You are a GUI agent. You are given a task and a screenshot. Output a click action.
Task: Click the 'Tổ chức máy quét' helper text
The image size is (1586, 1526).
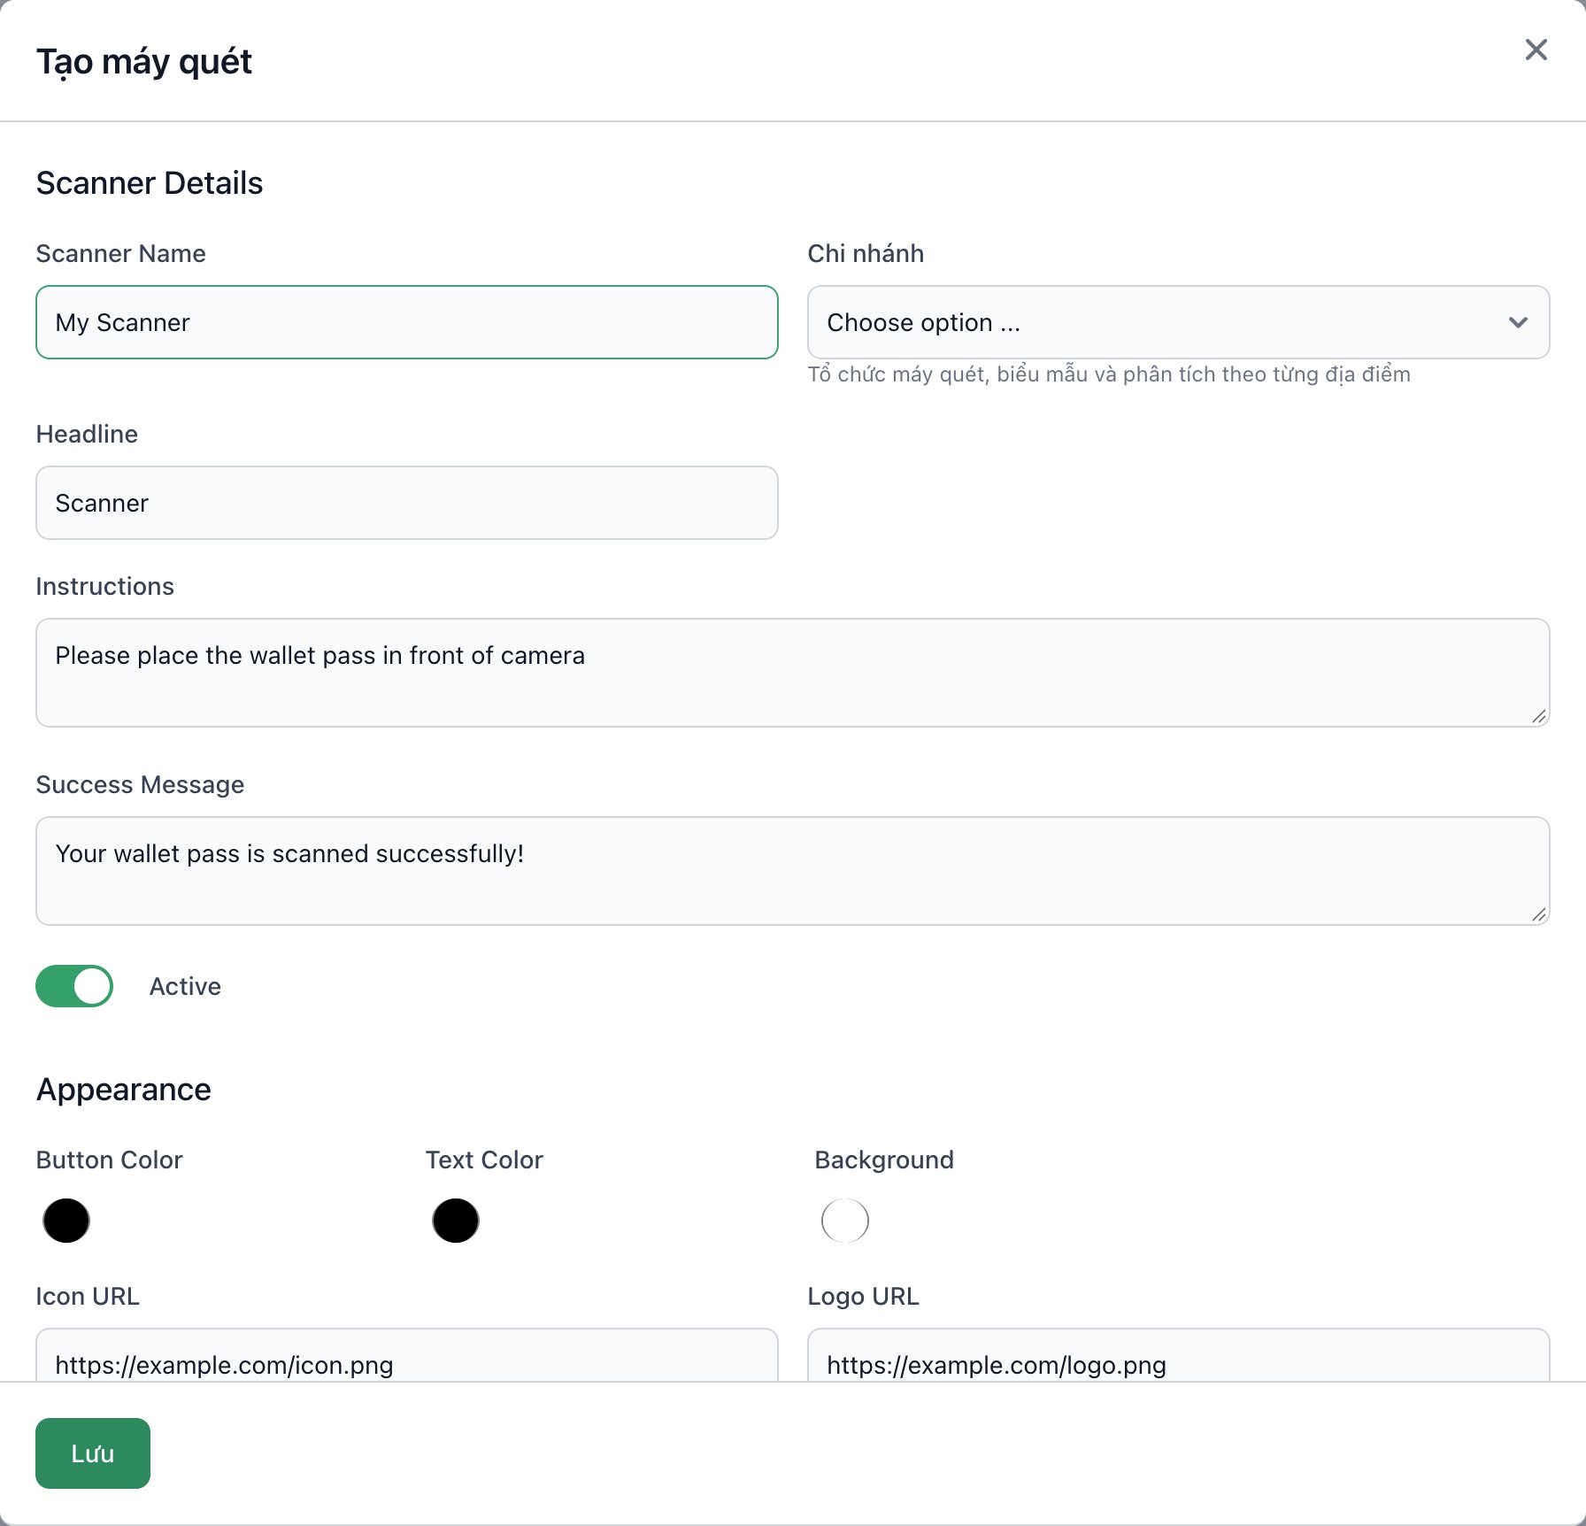tap(1109, 374)
